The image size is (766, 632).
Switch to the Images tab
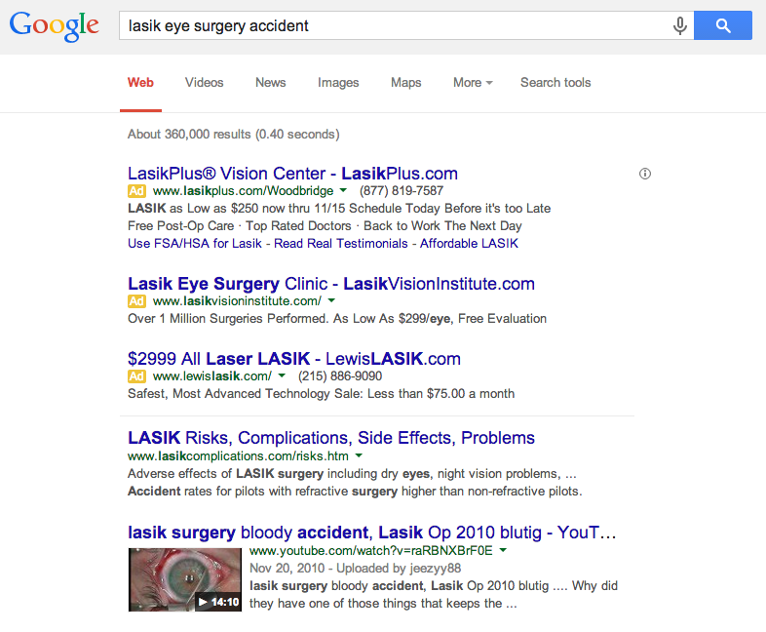(338, 83)
